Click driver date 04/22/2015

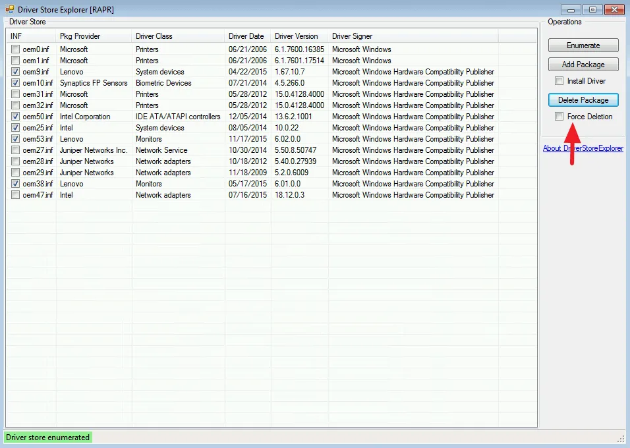coord(248,72)
